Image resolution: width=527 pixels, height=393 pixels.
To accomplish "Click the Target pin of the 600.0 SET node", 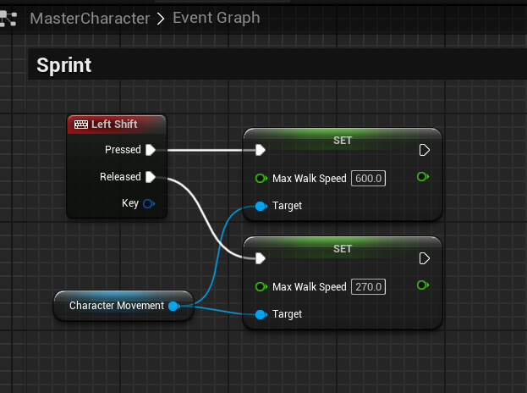I will coord(261,206).
